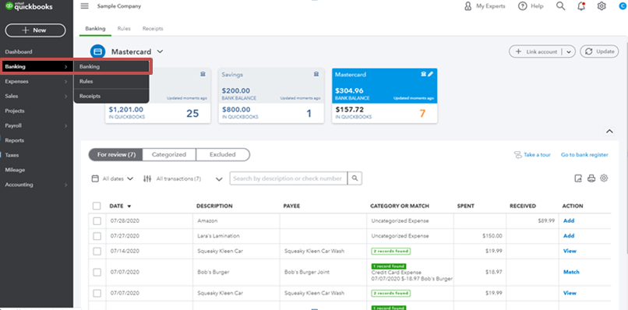This screenshot has width=628, height=310.
Task: Export transactions list icon
Action: (578, 178)
